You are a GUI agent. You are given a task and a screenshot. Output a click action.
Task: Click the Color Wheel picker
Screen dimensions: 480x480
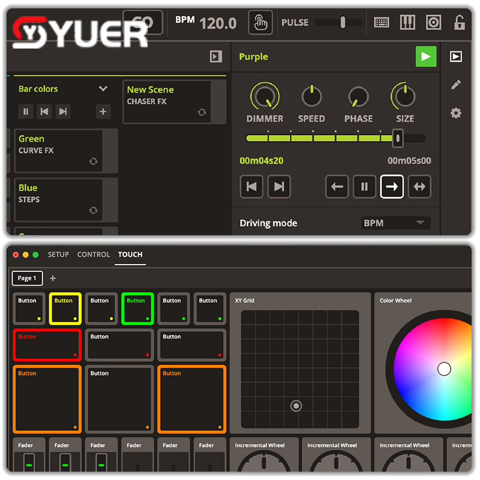tap(444, 369)
